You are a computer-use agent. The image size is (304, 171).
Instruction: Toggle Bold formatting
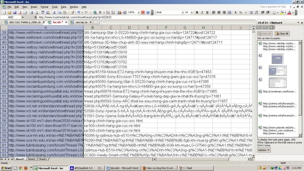[197, 12]
